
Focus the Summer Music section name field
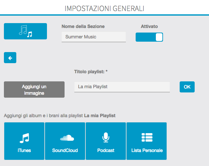94,37
